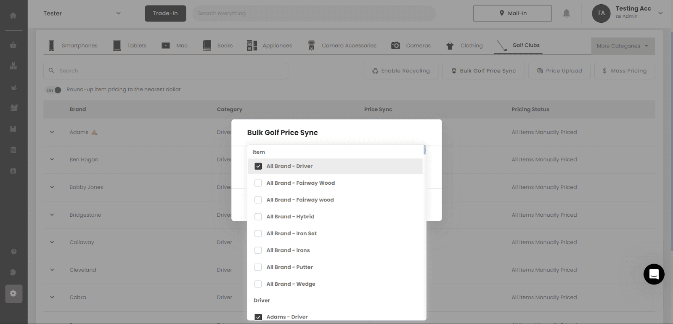Check All Brand - Wedge
The height and width of the screenshot is (324, 673).
pyautogui.click(x=258, y=284)
